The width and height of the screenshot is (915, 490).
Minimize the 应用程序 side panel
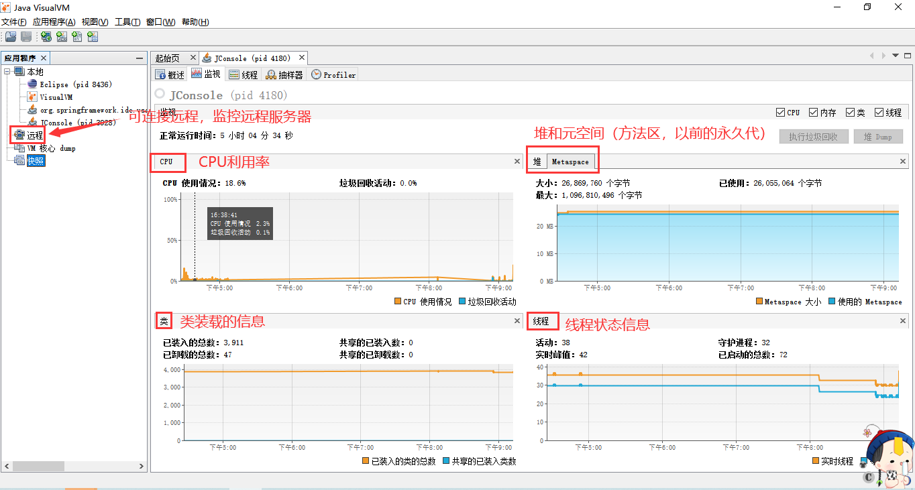click(x=140, y=58)
